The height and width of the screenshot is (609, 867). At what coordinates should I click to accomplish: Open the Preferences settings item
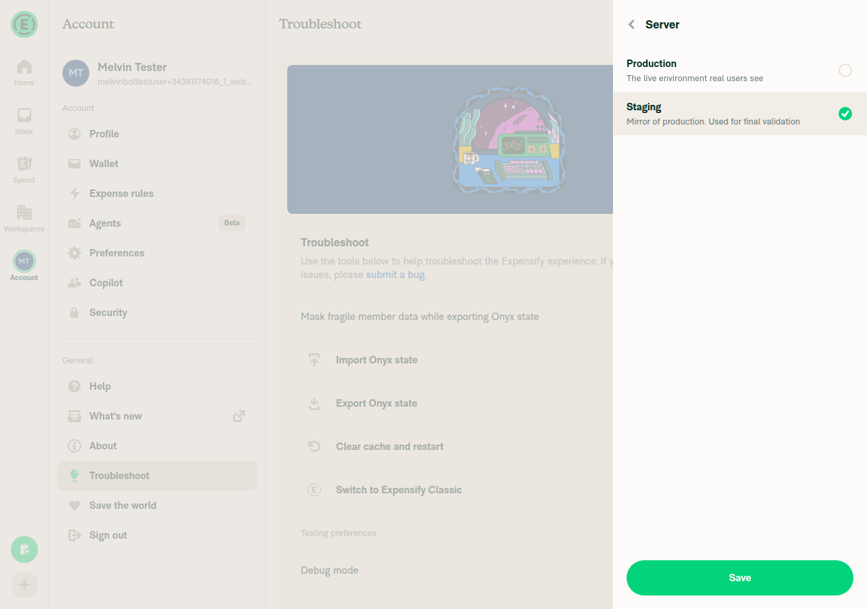157,253
